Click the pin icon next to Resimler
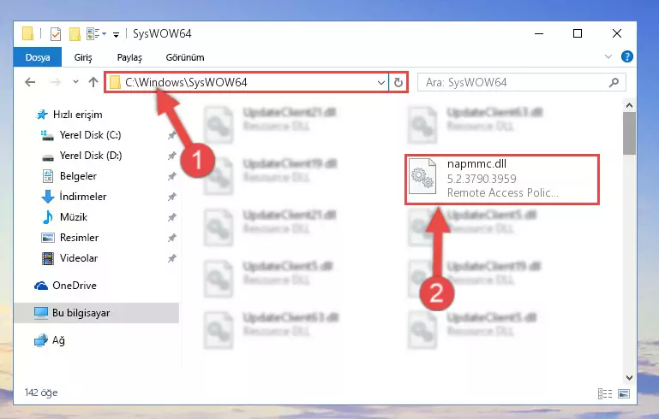 pos(171,238)
